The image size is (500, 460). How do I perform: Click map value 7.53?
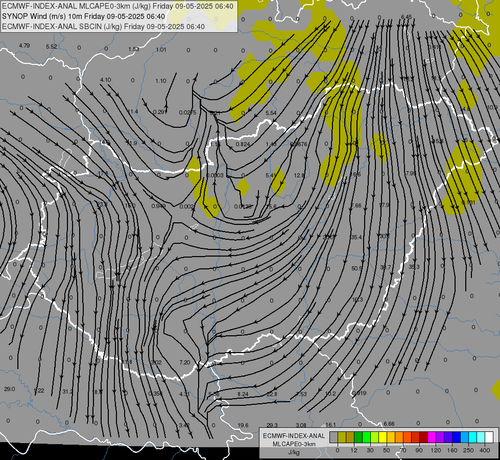[301, 394]
